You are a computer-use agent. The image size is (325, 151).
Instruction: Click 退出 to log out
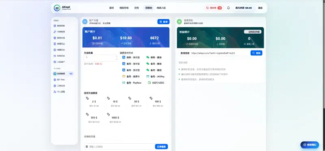click(260, 8)
